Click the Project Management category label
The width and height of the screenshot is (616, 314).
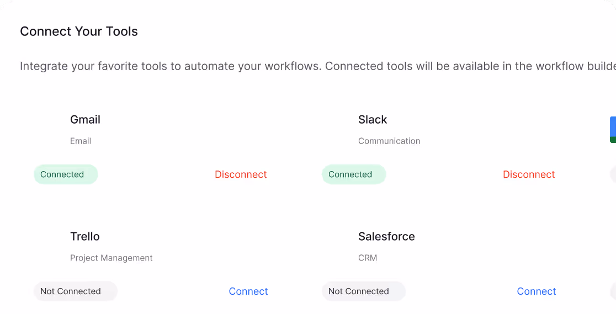coord(111,258)
